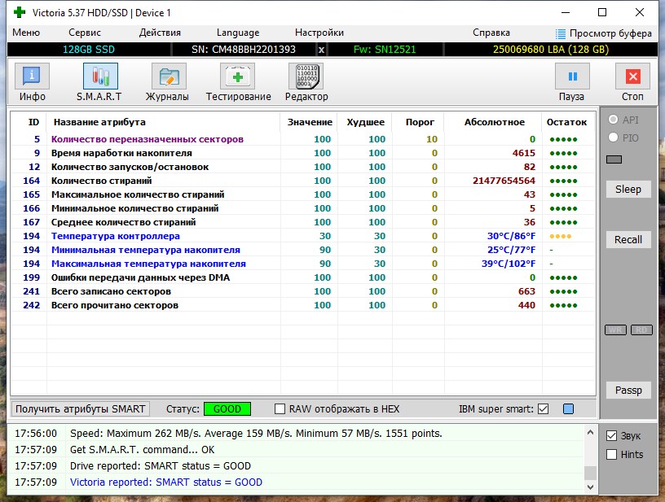
Task: Click the small gray indicator box under PIO
Action: click(x=614, y=159)
